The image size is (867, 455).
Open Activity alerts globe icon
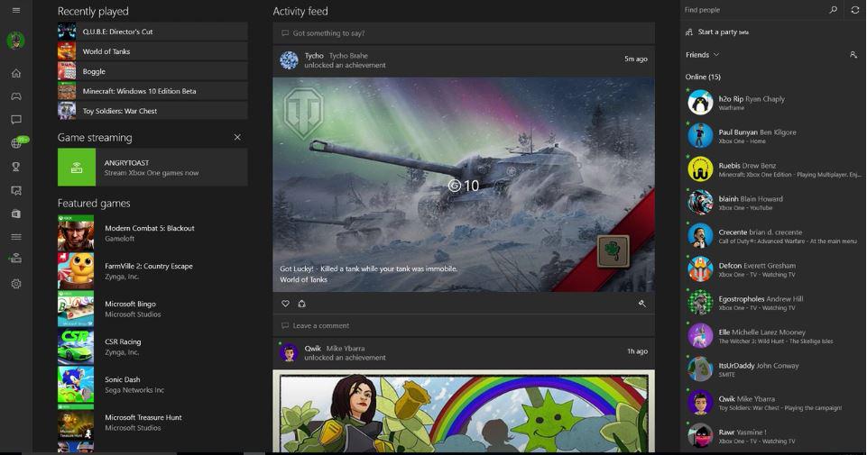point(16,143)
